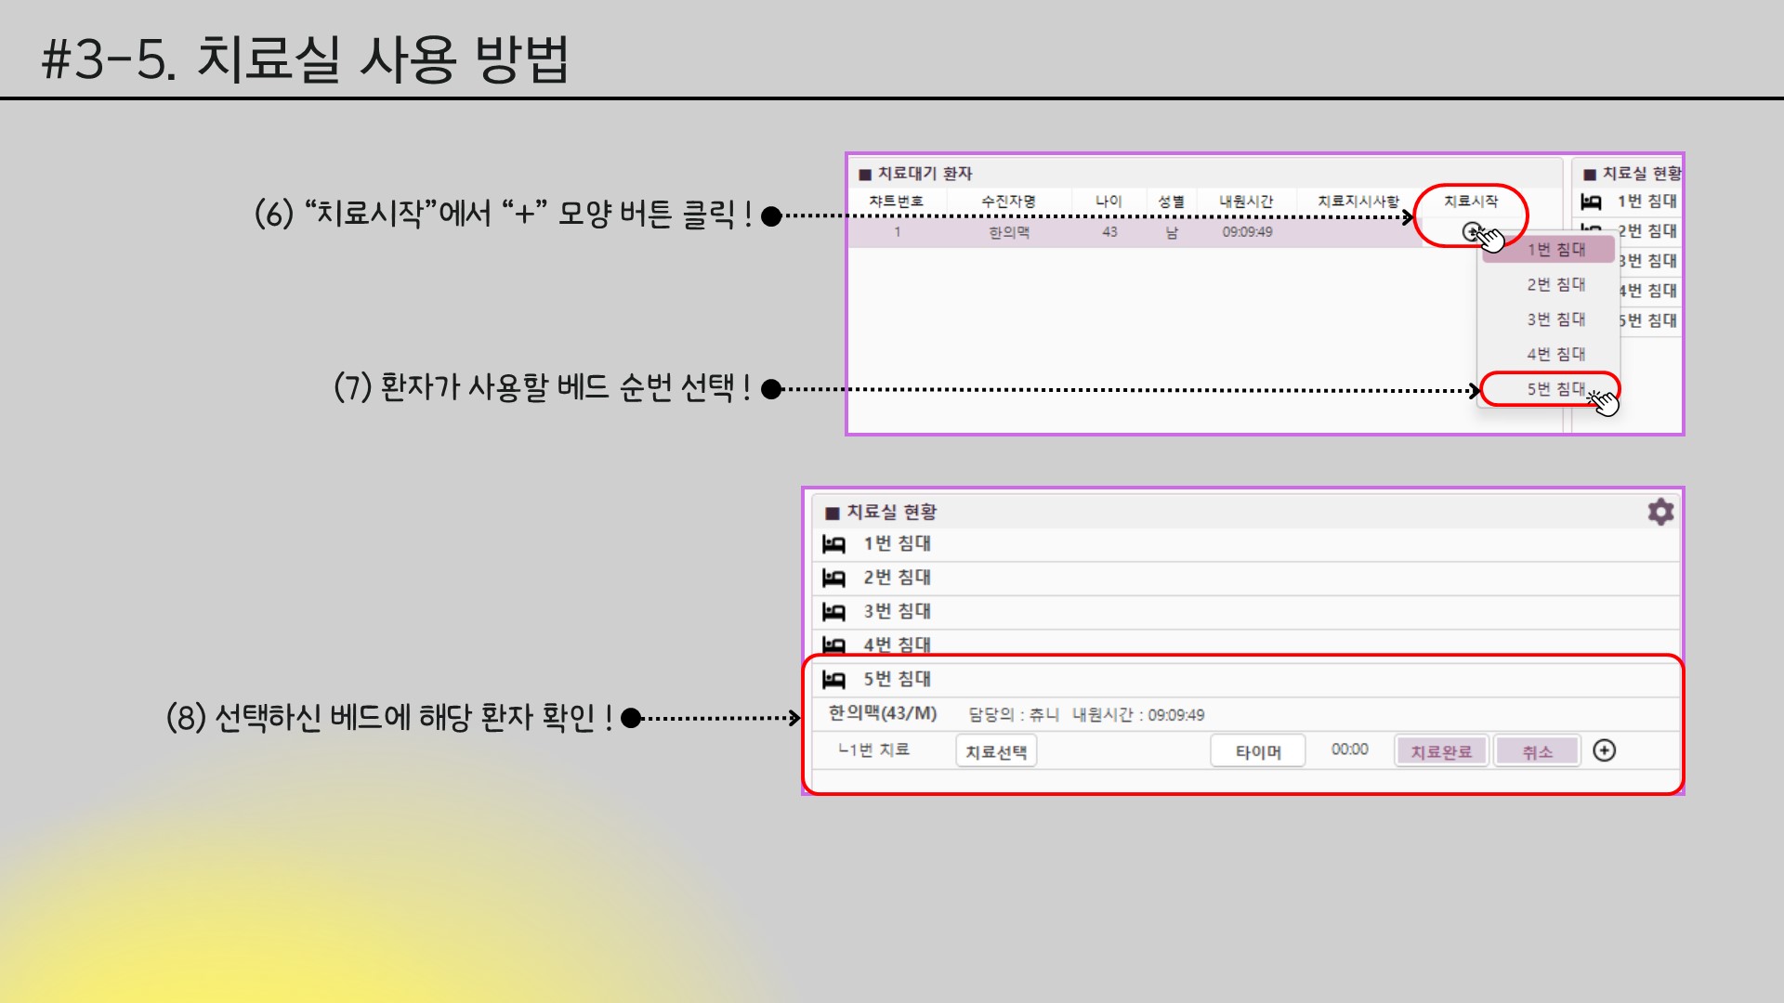Click the bed icon for 1번 침대
Viewport: 1784px width, 1003px height.
833,544
